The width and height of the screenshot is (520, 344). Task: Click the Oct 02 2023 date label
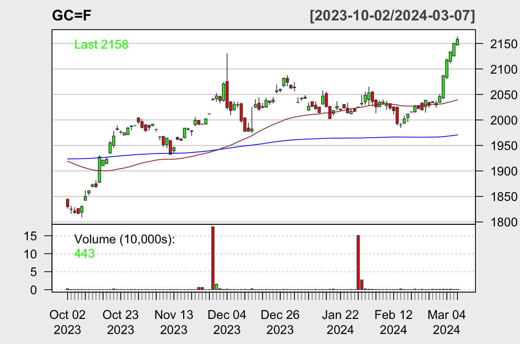click(x=67, y=322)
